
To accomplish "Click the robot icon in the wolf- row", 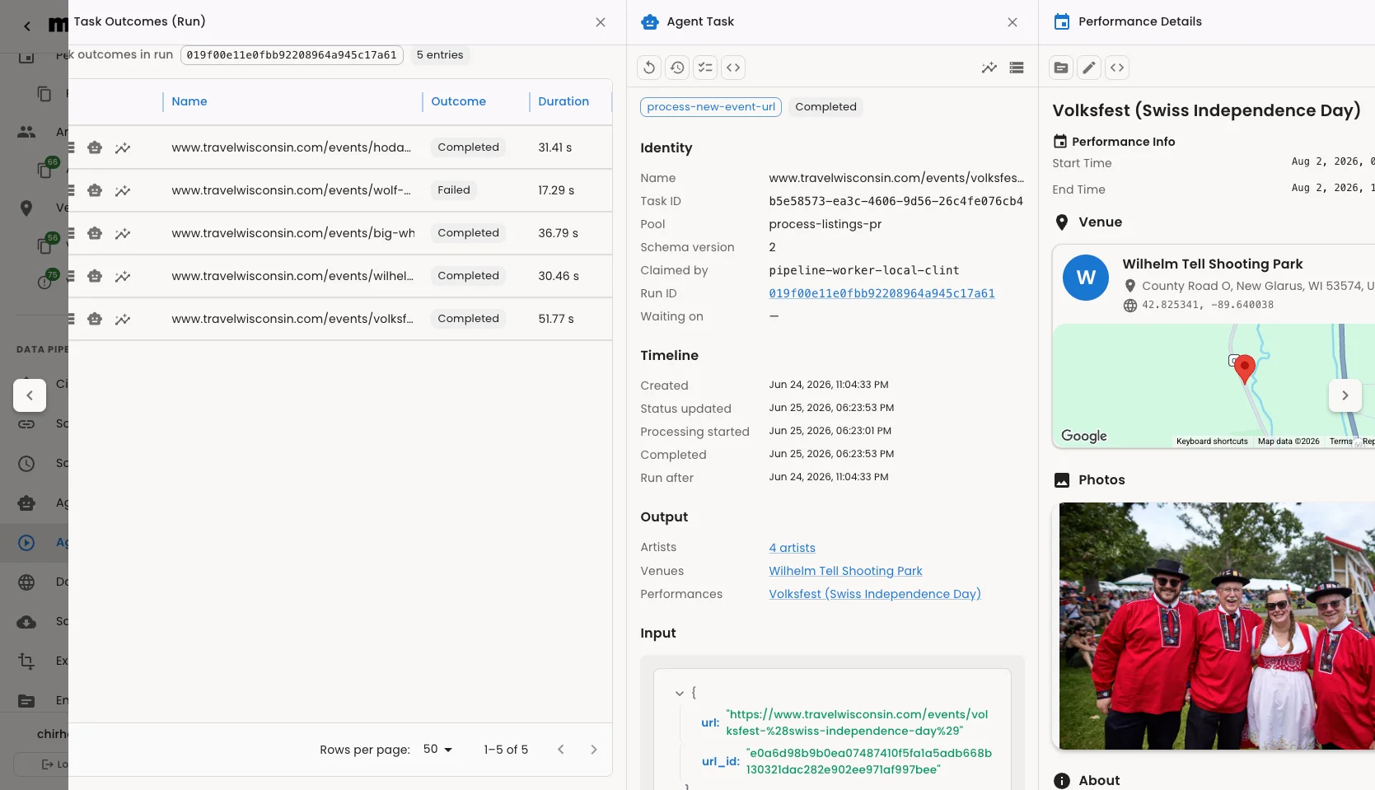I will point(95,190).
